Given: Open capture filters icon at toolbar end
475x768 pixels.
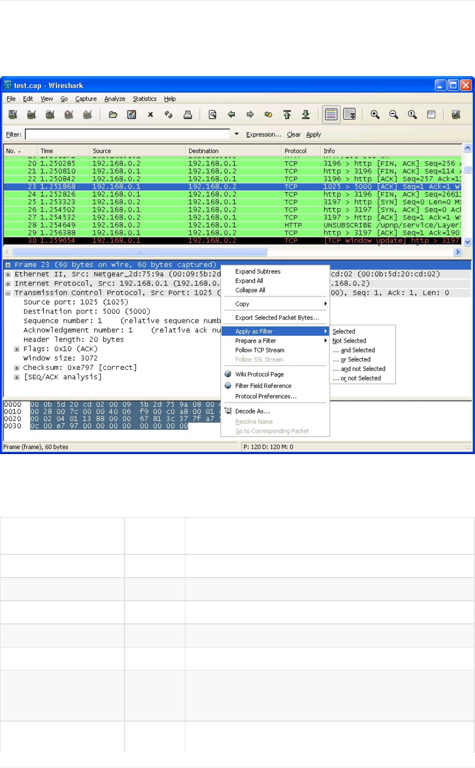Looking at the screenshot, I should coord(456,115).
